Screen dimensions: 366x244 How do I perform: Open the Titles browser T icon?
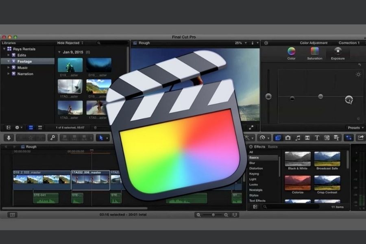tap(317, 138)
